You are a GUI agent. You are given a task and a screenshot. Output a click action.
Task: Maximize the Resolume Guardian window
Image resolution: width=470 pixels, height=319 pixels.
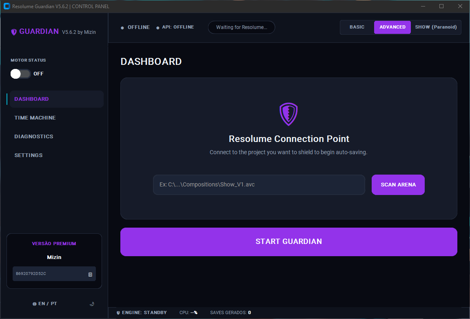click(441, 6)
